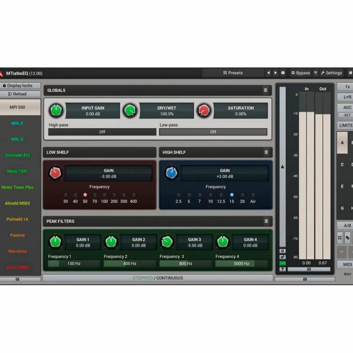Select high shelf frequency 20
Screen dimensions: 353x353
click(x=242, y=195)
